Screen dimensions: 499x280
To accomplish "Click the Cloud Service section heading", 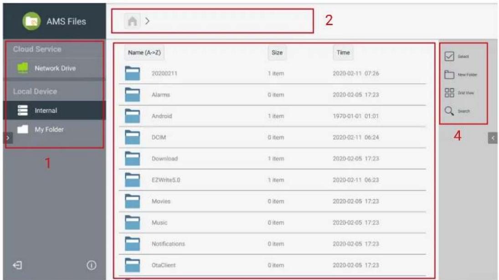I will [x=37, y=49].
